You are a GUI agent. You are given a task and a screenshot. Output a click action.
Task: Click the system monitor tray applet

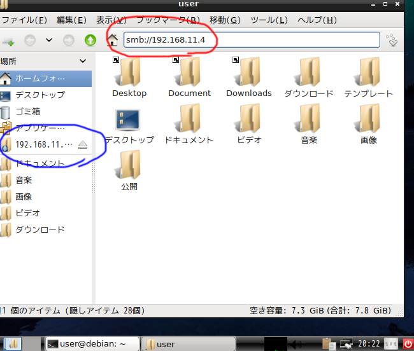[x=275, y=344]
